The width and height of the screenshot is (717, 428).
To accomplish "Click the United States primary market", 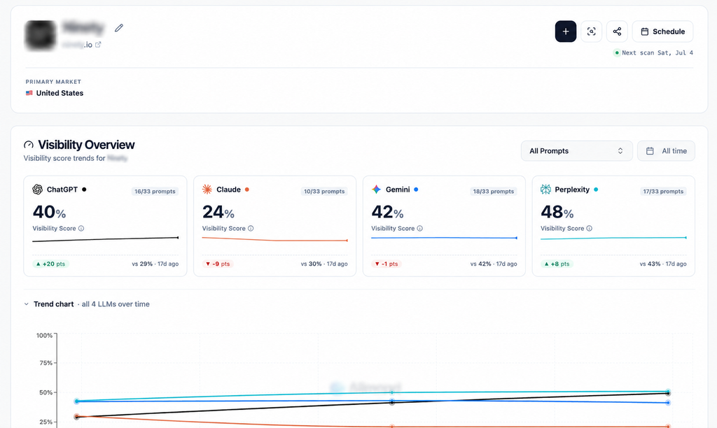I will pyautogui.click(x=55, y=93).
